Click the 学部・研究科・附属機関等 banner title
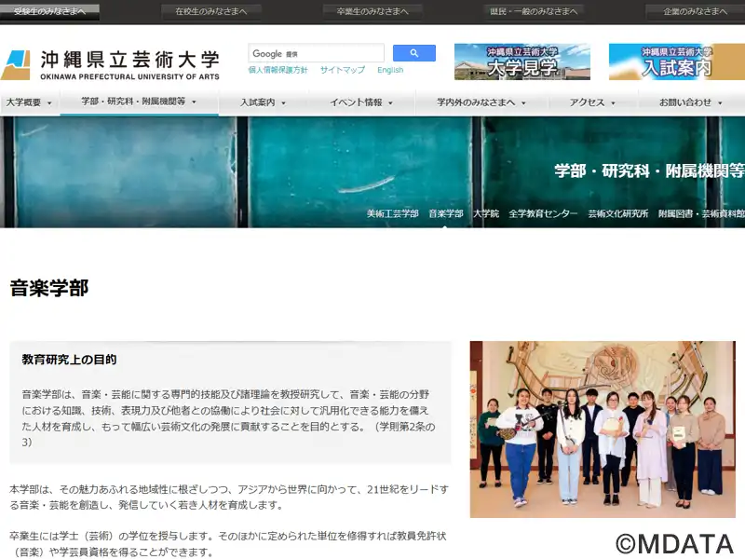745x559 pixels. click(x=649, y=170)
